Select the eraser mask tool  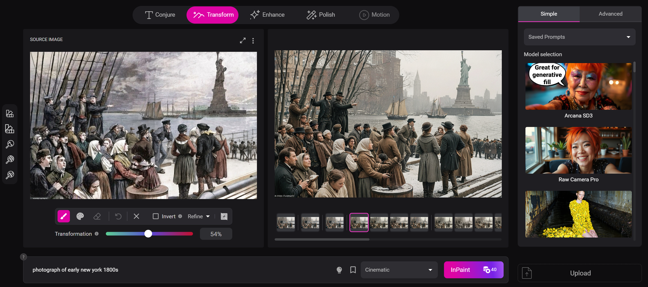pos(97,216)
